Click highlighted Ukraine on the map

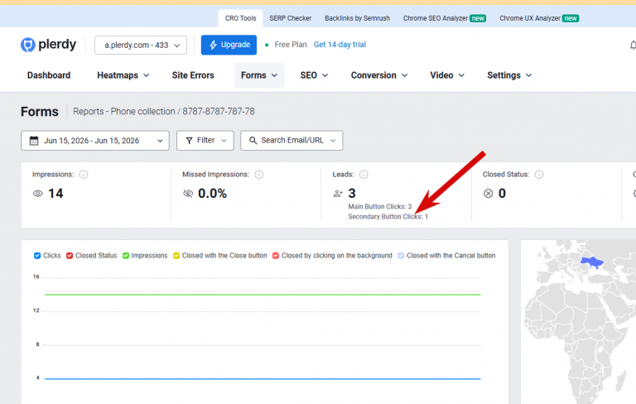(x=592, y=262)
